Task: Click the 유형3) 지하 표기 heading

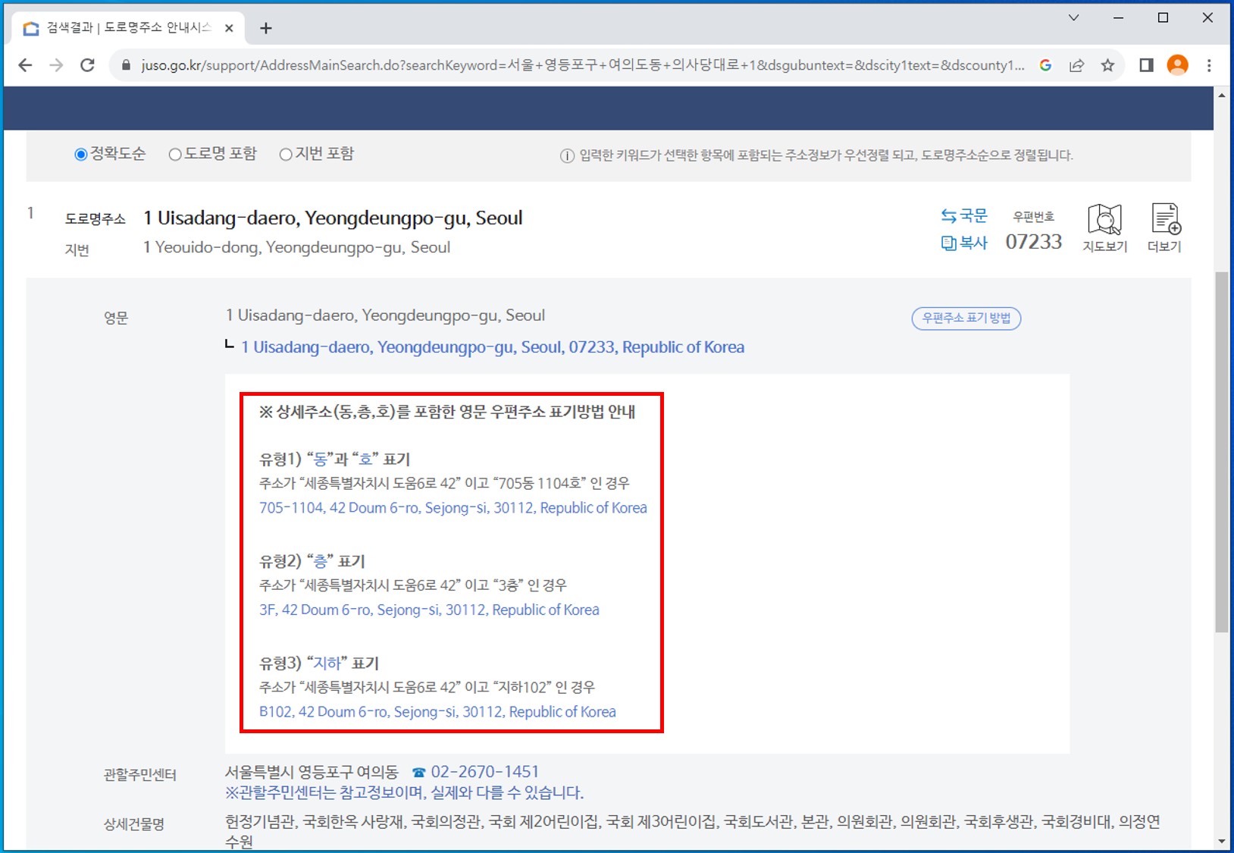Action: pos(319,663)
